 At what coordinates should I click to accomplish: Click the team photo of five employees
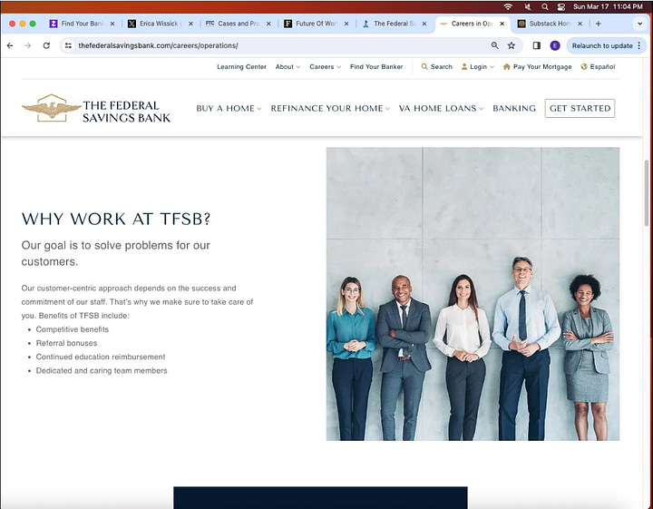(473, 294)
